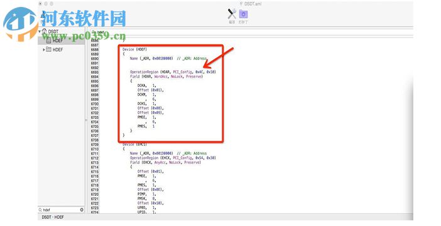Select the highlighted HDEF file row
The width and height of the screenshot is (441, 226).
point(62,41)
